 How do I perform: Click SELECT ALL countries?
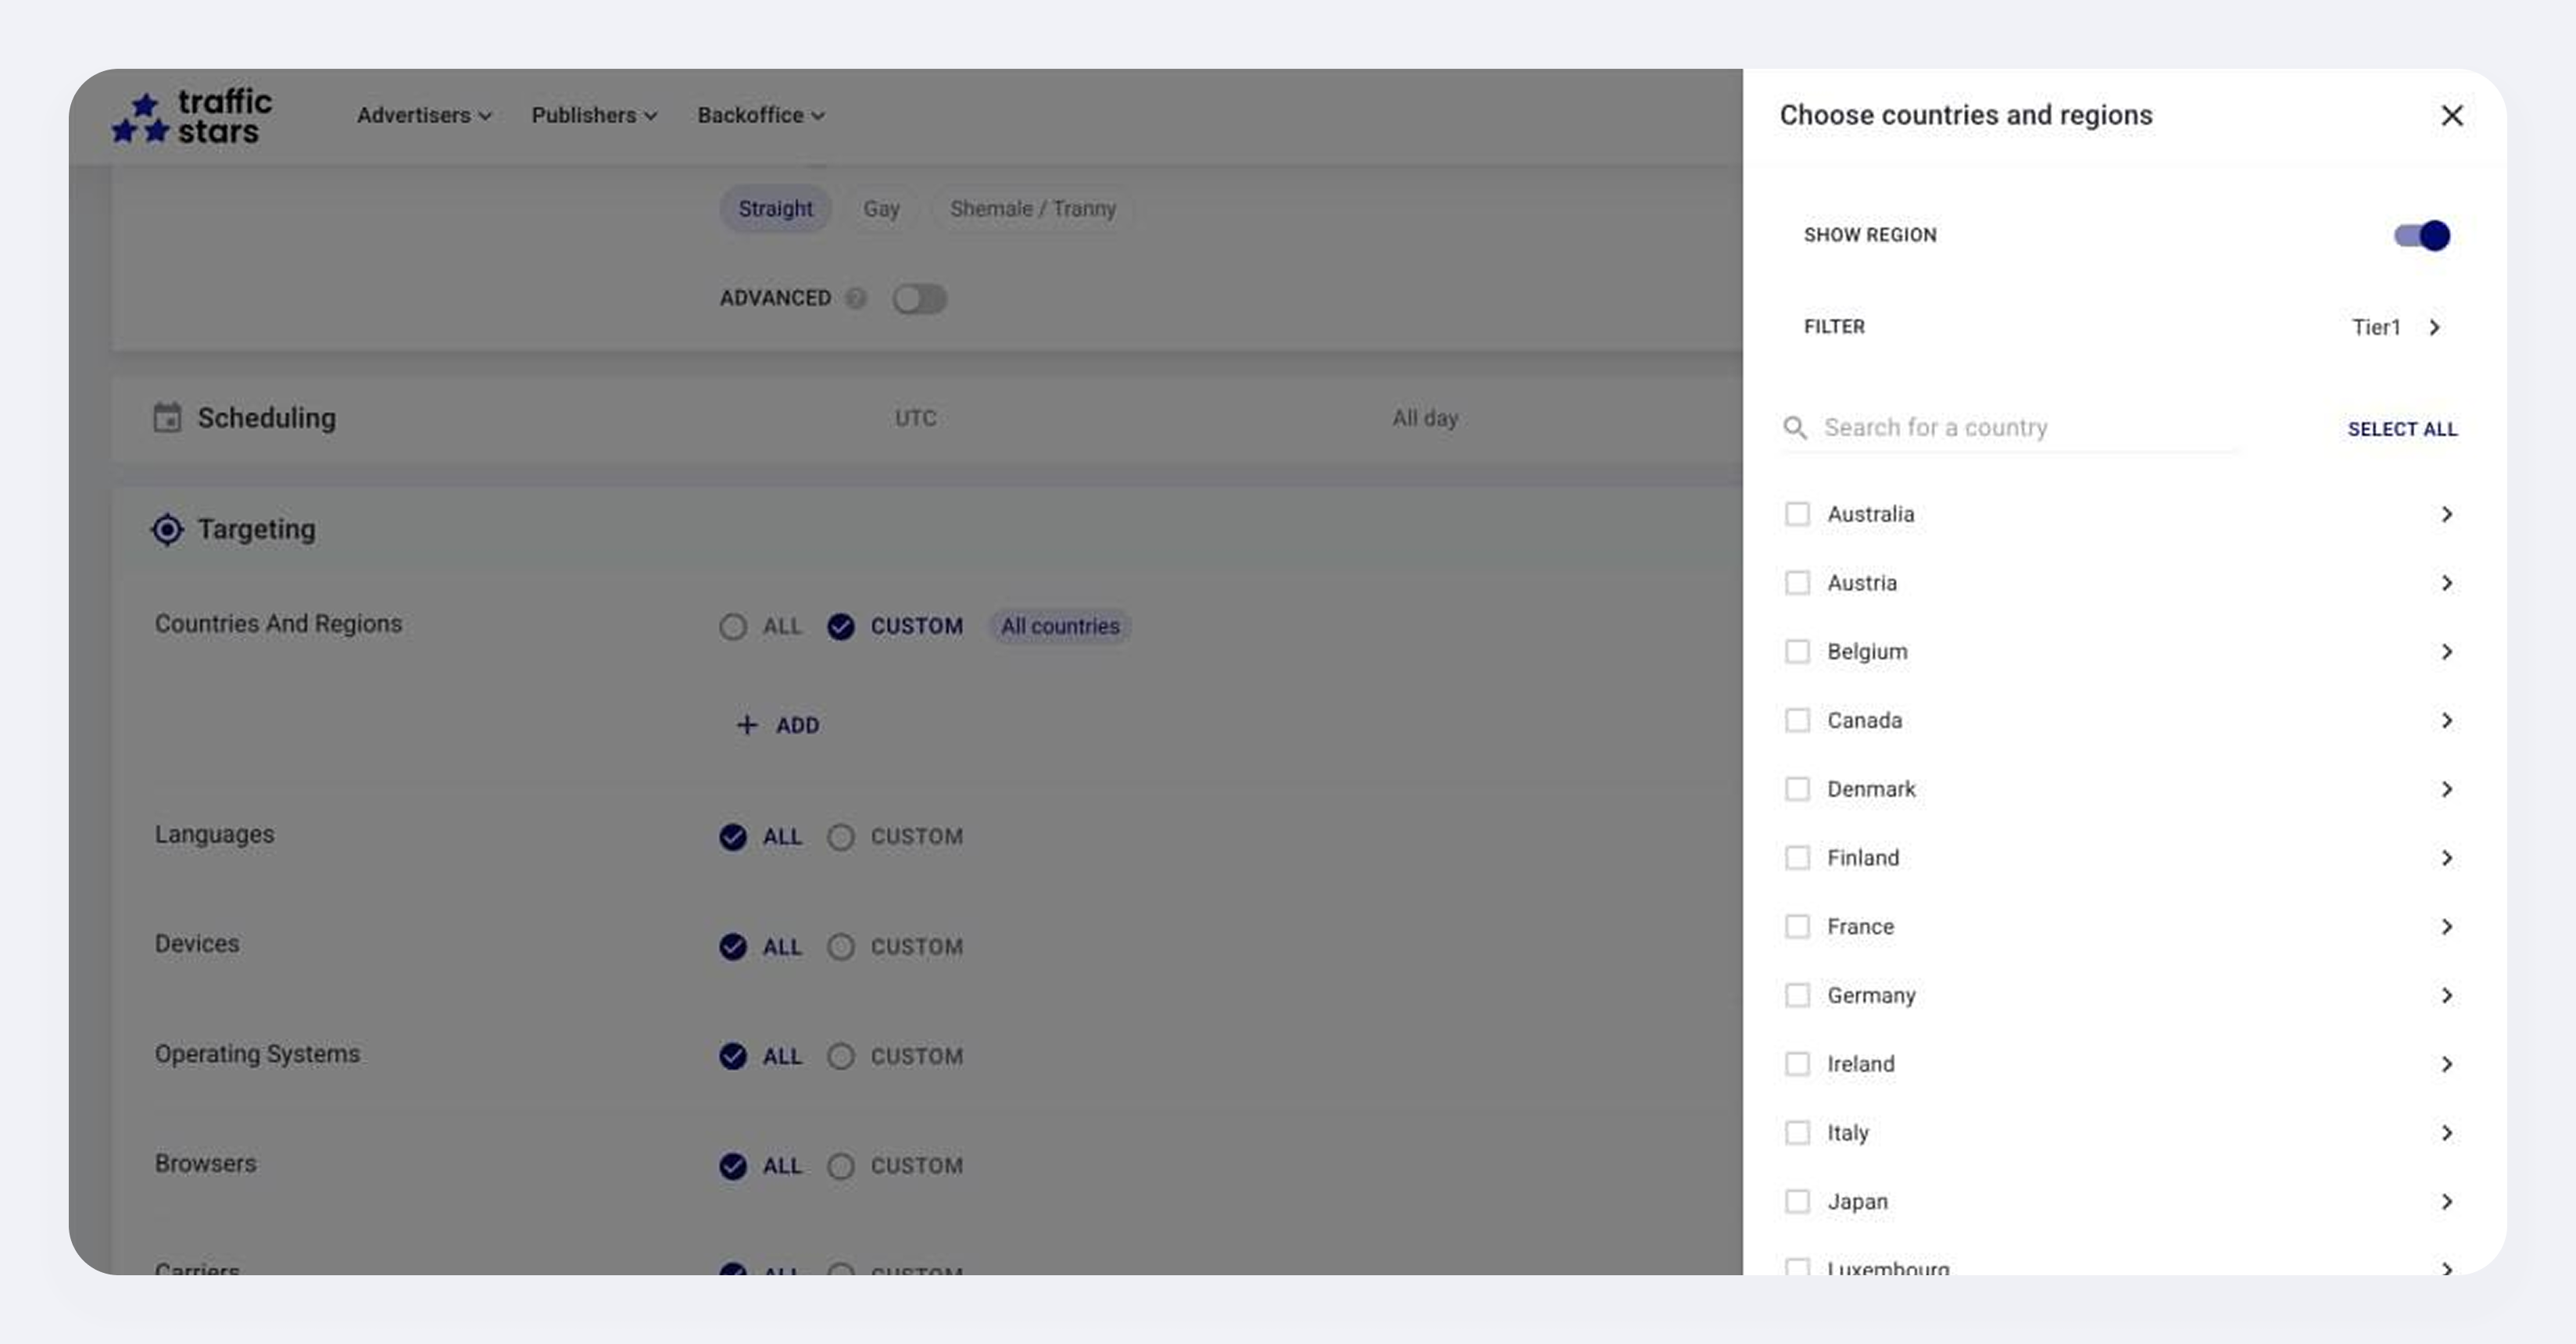point(2402,429)
